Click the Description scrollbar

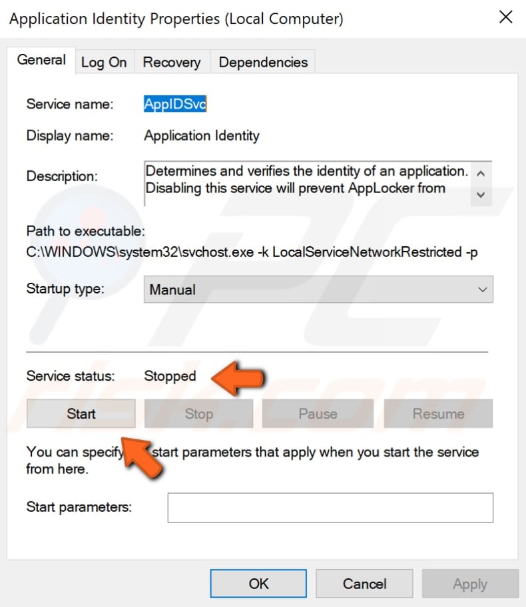coord(481,183)
